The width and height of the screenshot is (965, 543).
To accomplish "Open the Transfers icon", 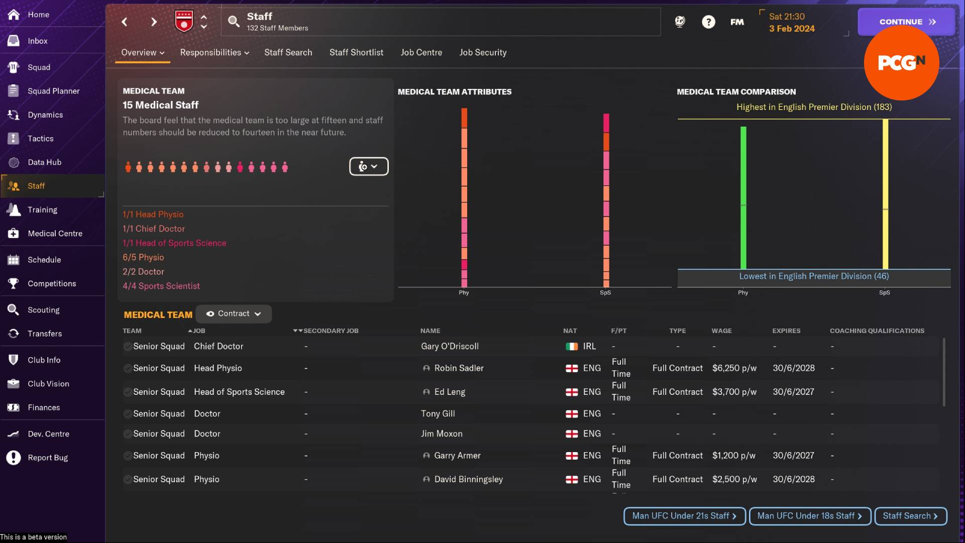I will click(14, 334).
